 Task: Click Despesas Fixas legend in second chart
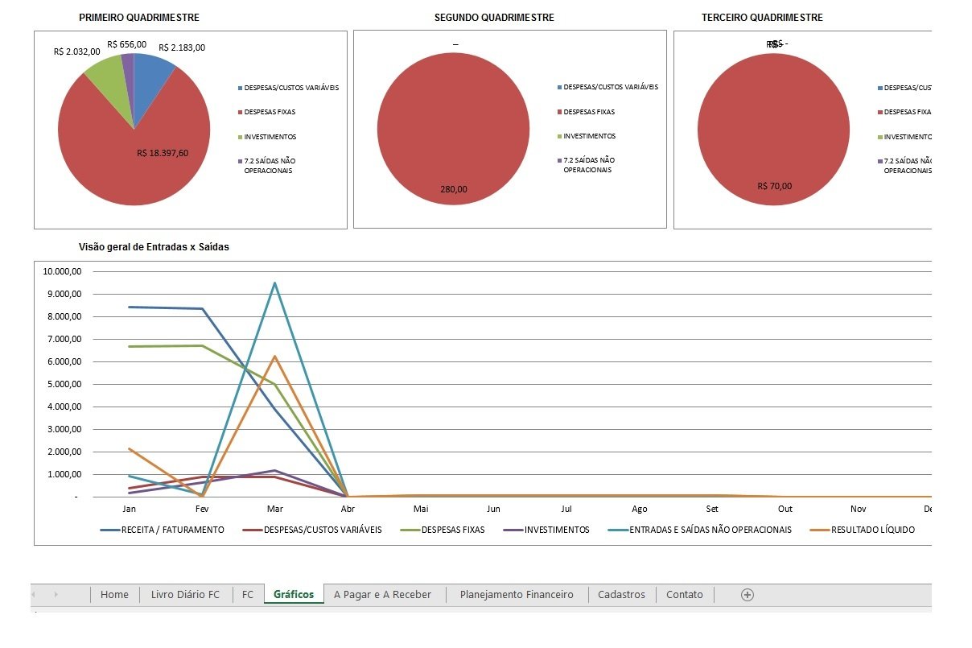[x=585, y=112]
